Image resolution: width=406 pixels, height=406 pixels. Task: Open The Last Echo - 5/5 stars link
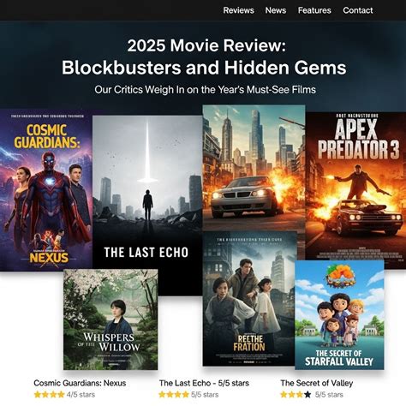[x=204, y=383]
